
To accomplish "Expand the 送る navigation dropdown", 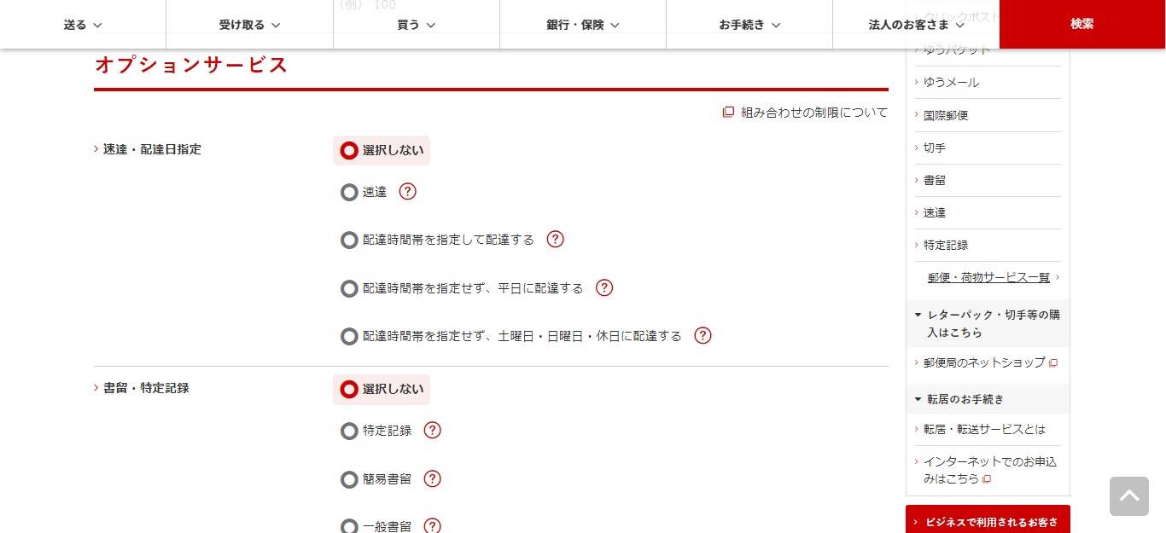I will (83, 25).
